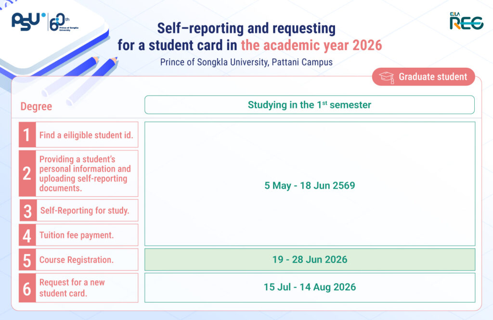Click the PSU logo
The width and height of the screenshot is (493, 320).
(x=28, y=22)
